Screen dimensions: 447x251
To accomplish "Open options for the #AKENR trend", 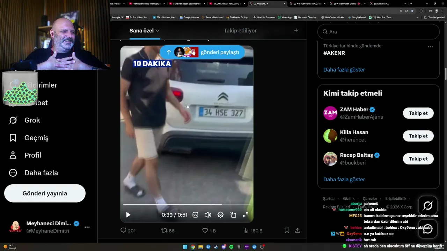I will coord(430,47).
